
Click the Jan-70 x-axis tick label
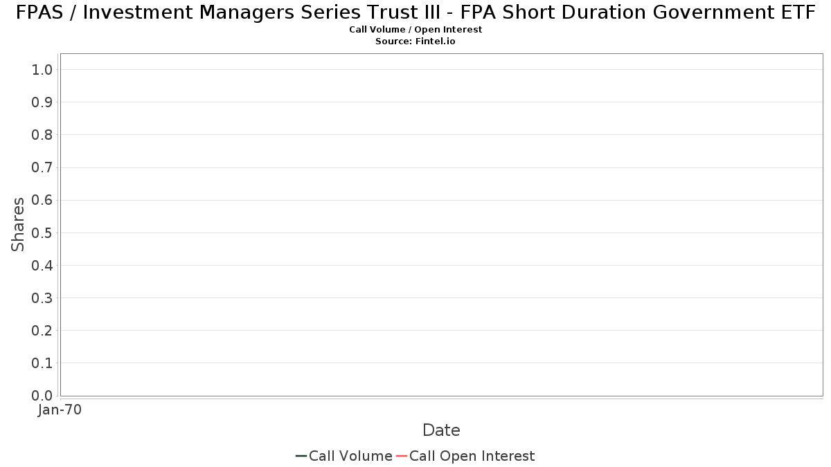60,410
